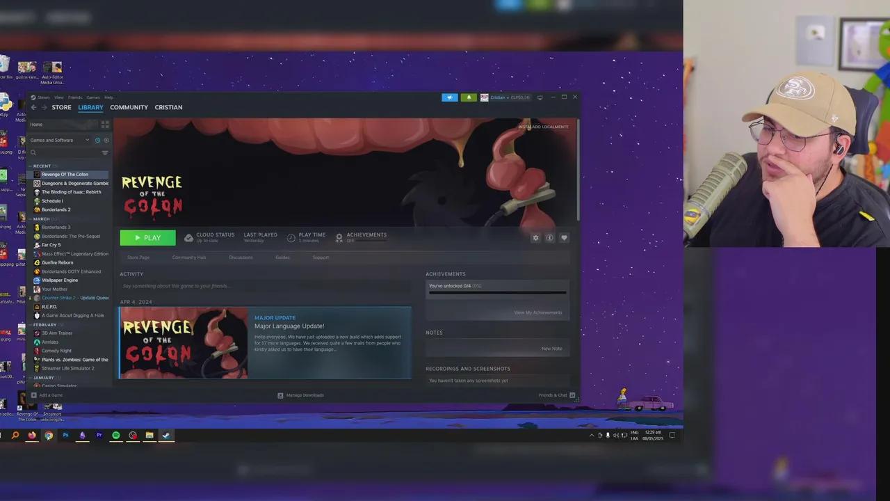Click the Achievements ribbon icon under the banner
Viewport: 890px width, 501px height.
339,238
